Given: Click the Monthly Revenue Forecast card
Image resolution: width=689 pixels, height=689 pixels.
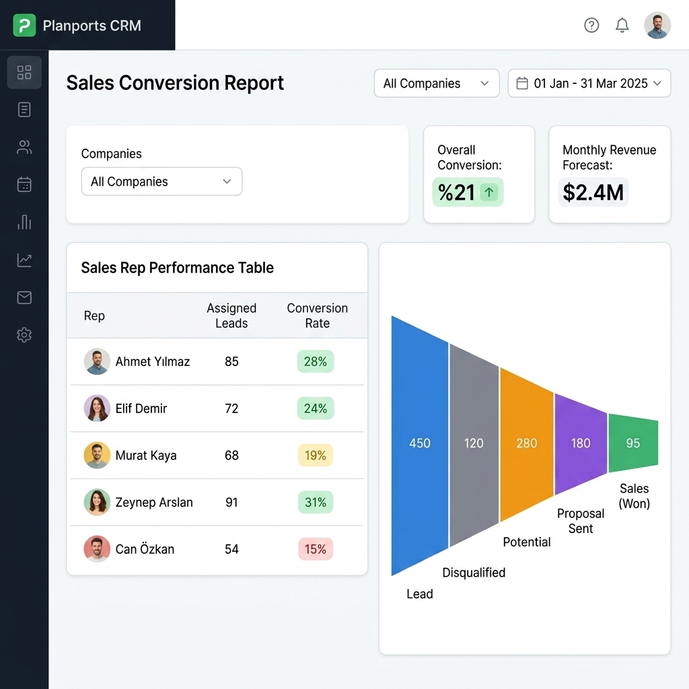Looking at the screenshot, I should click(x=609, y=174).
